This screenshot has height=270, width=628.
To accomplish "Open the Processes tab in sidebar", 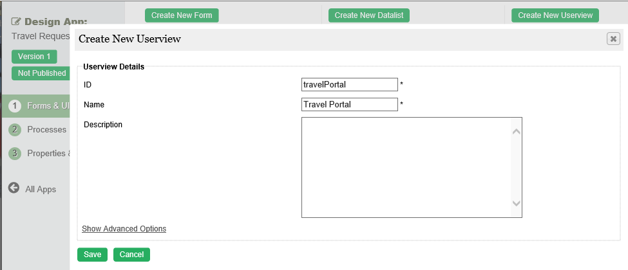I will tap(46, 130).
